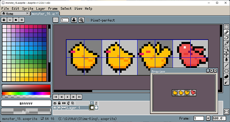The image size is (230, 122).
Task: Center the Preview window view icon
Action: point(208,71)
